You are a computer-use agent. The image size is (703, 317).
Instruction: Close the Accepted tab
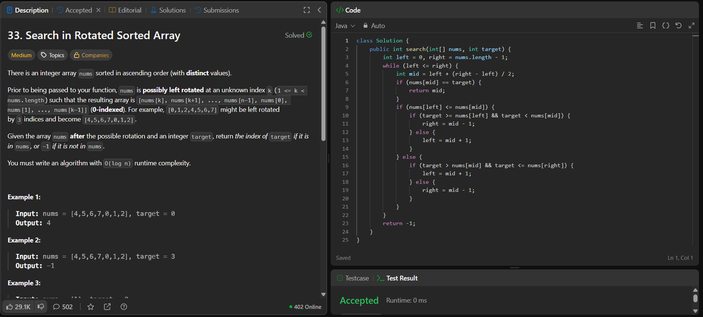click(x=99, y=10)
